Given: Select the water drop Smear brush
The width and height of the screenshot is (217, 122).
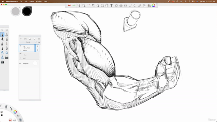Looking at the screenshot, I should pos(7,53).
